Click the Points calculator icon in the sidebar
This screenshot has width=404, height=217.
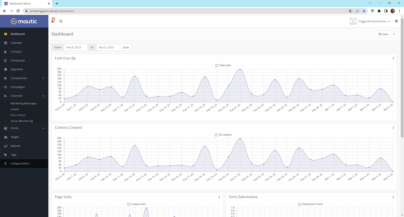point(6,128)
